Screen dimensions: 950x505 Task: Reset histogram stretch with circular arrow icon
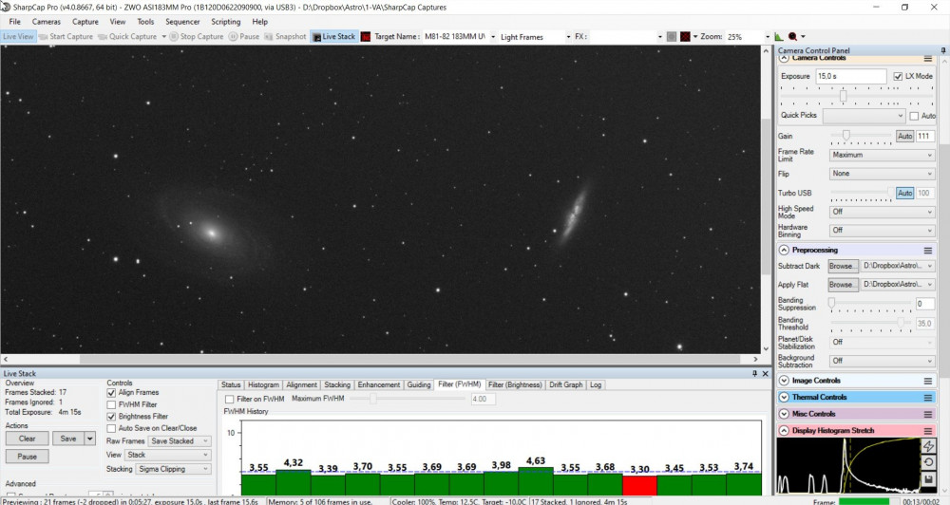tap(927, 462)
